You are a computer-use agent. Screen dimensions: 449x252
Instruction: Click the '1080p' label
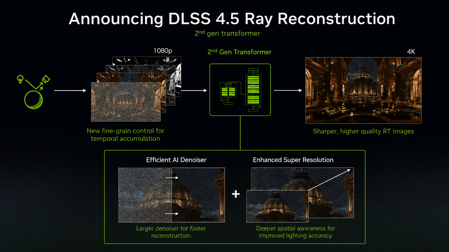tap(163, 51)
